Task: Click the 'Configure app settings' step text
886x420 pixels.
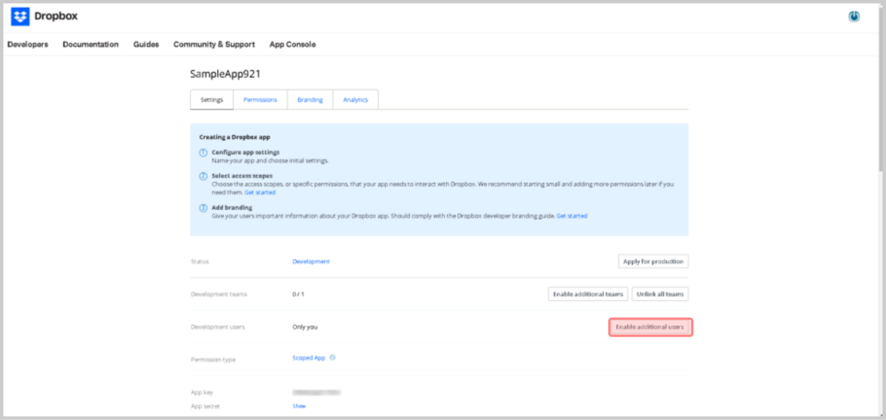Action: pos(245,152)
